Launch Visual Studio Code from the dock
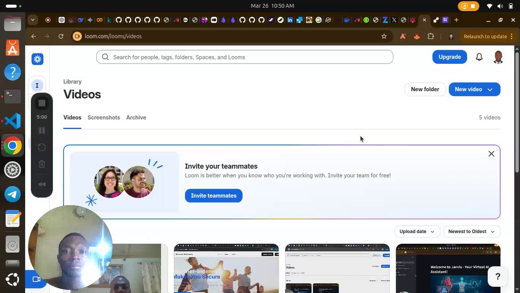This screenshot has width=520, height=293. (x=13, y=121)
